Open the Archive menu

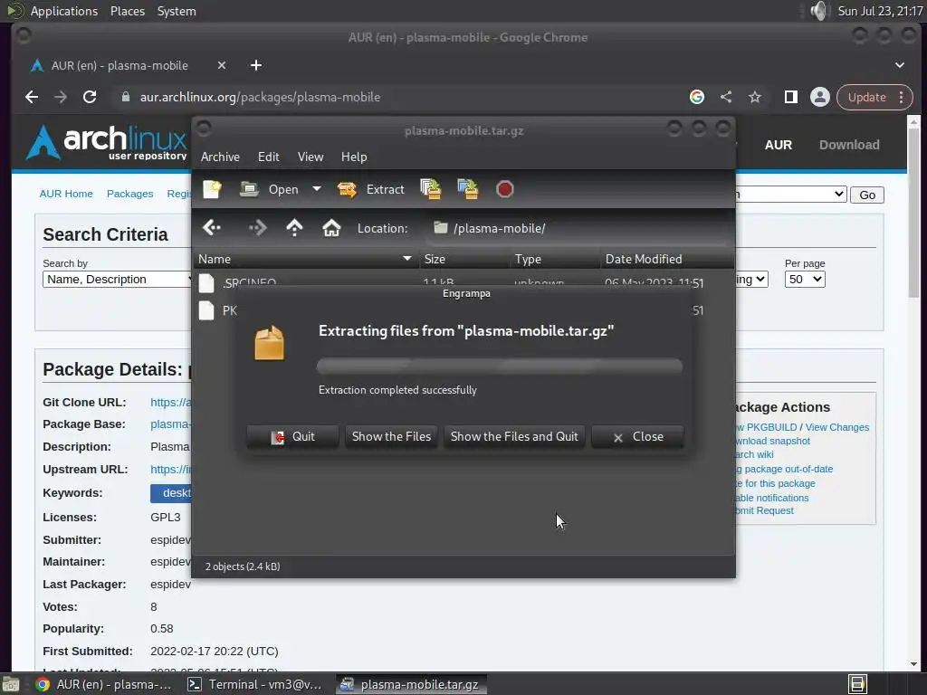click(x=220, y=157)
